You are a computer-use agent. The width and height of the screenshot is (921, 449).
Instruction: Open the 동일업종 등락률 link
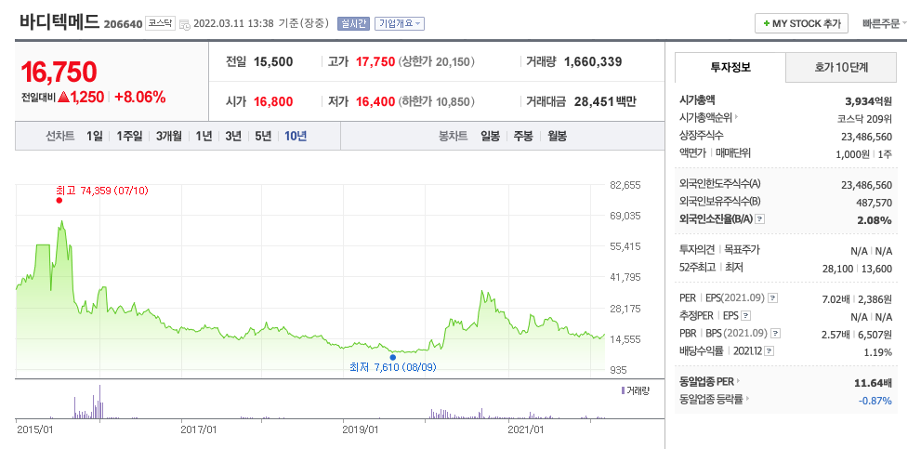tap(715, 400)
